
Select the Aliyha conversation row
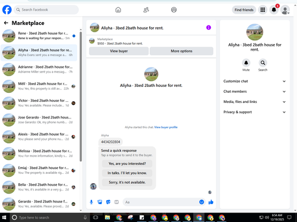pos(39,52)
